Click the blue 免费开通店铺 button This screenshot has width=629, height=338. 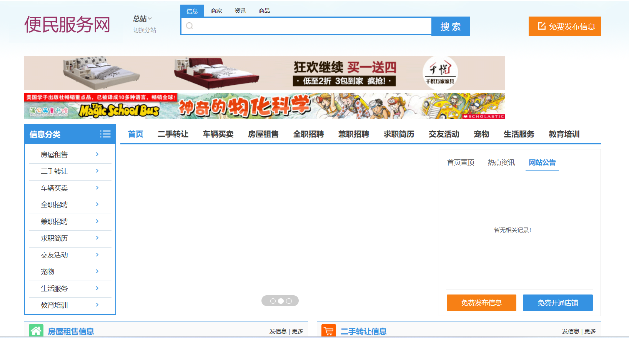click(x=557, y=303)
